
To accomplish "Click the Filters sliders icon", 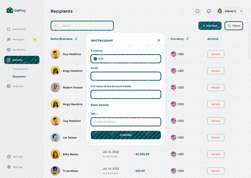I will click(x=229, y=26).
